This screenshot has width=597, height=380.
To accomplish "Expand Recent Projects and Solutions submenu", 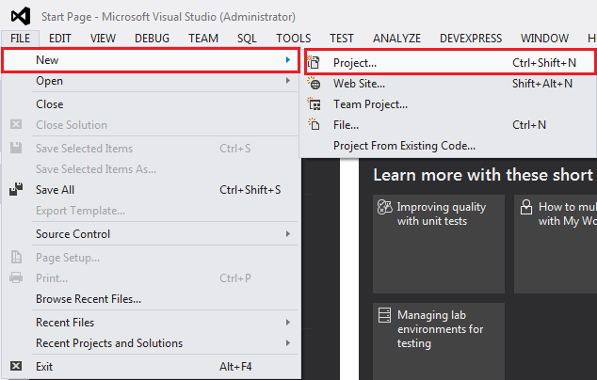I will 151,343.
